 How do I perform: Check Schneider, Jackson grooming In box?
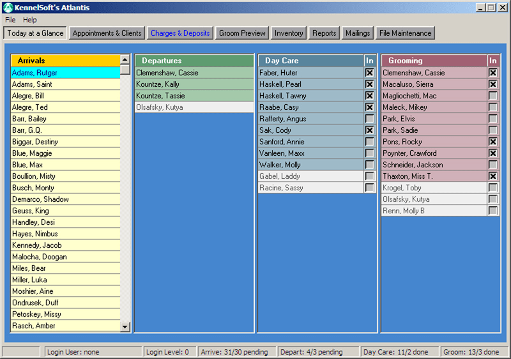tap(492, 165)
